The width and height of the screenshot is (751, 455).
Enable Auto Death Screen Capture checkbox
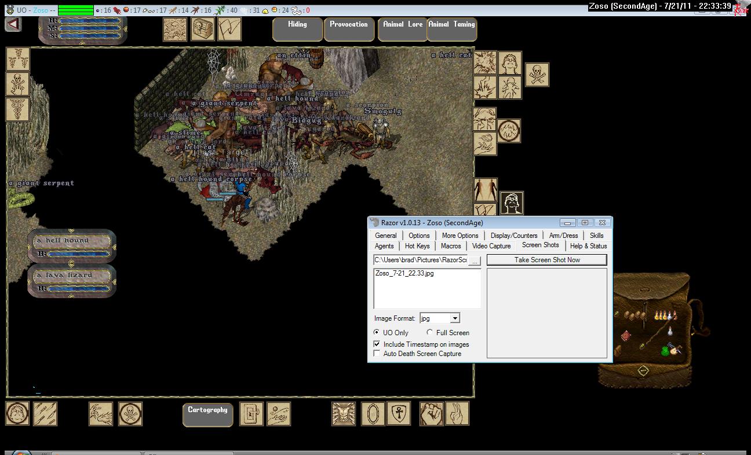(377, 354)
